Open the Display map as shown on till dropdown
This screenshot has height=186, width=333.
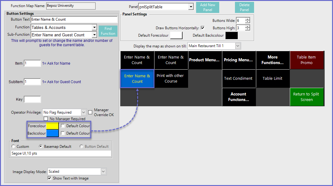tap(238, 46)
